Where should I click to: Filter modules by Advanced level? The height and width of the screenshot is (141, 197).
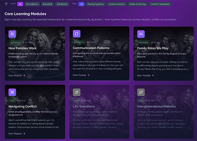click(x=62, y=4)
